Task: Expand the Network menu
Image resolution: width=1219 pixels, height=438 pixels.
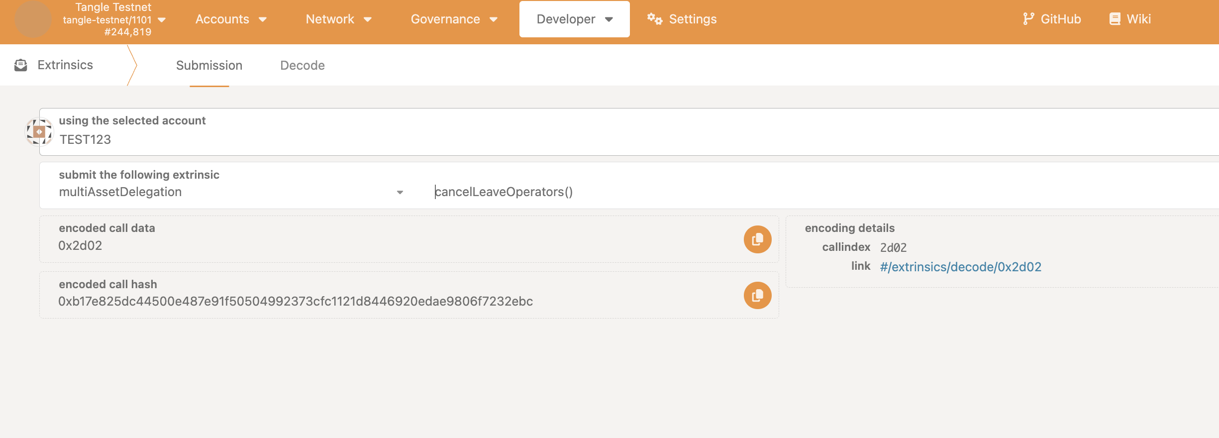Action: (x=338, y=19)
